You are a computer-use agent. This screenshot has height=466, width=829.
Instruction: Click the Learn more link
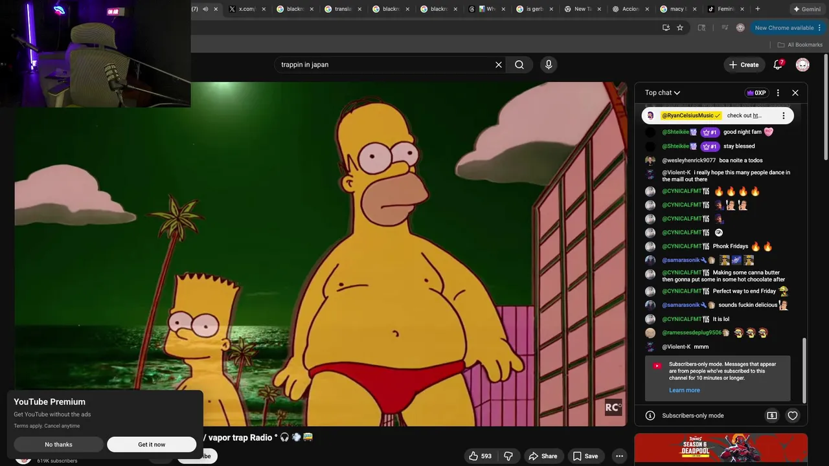coord(685,390)
